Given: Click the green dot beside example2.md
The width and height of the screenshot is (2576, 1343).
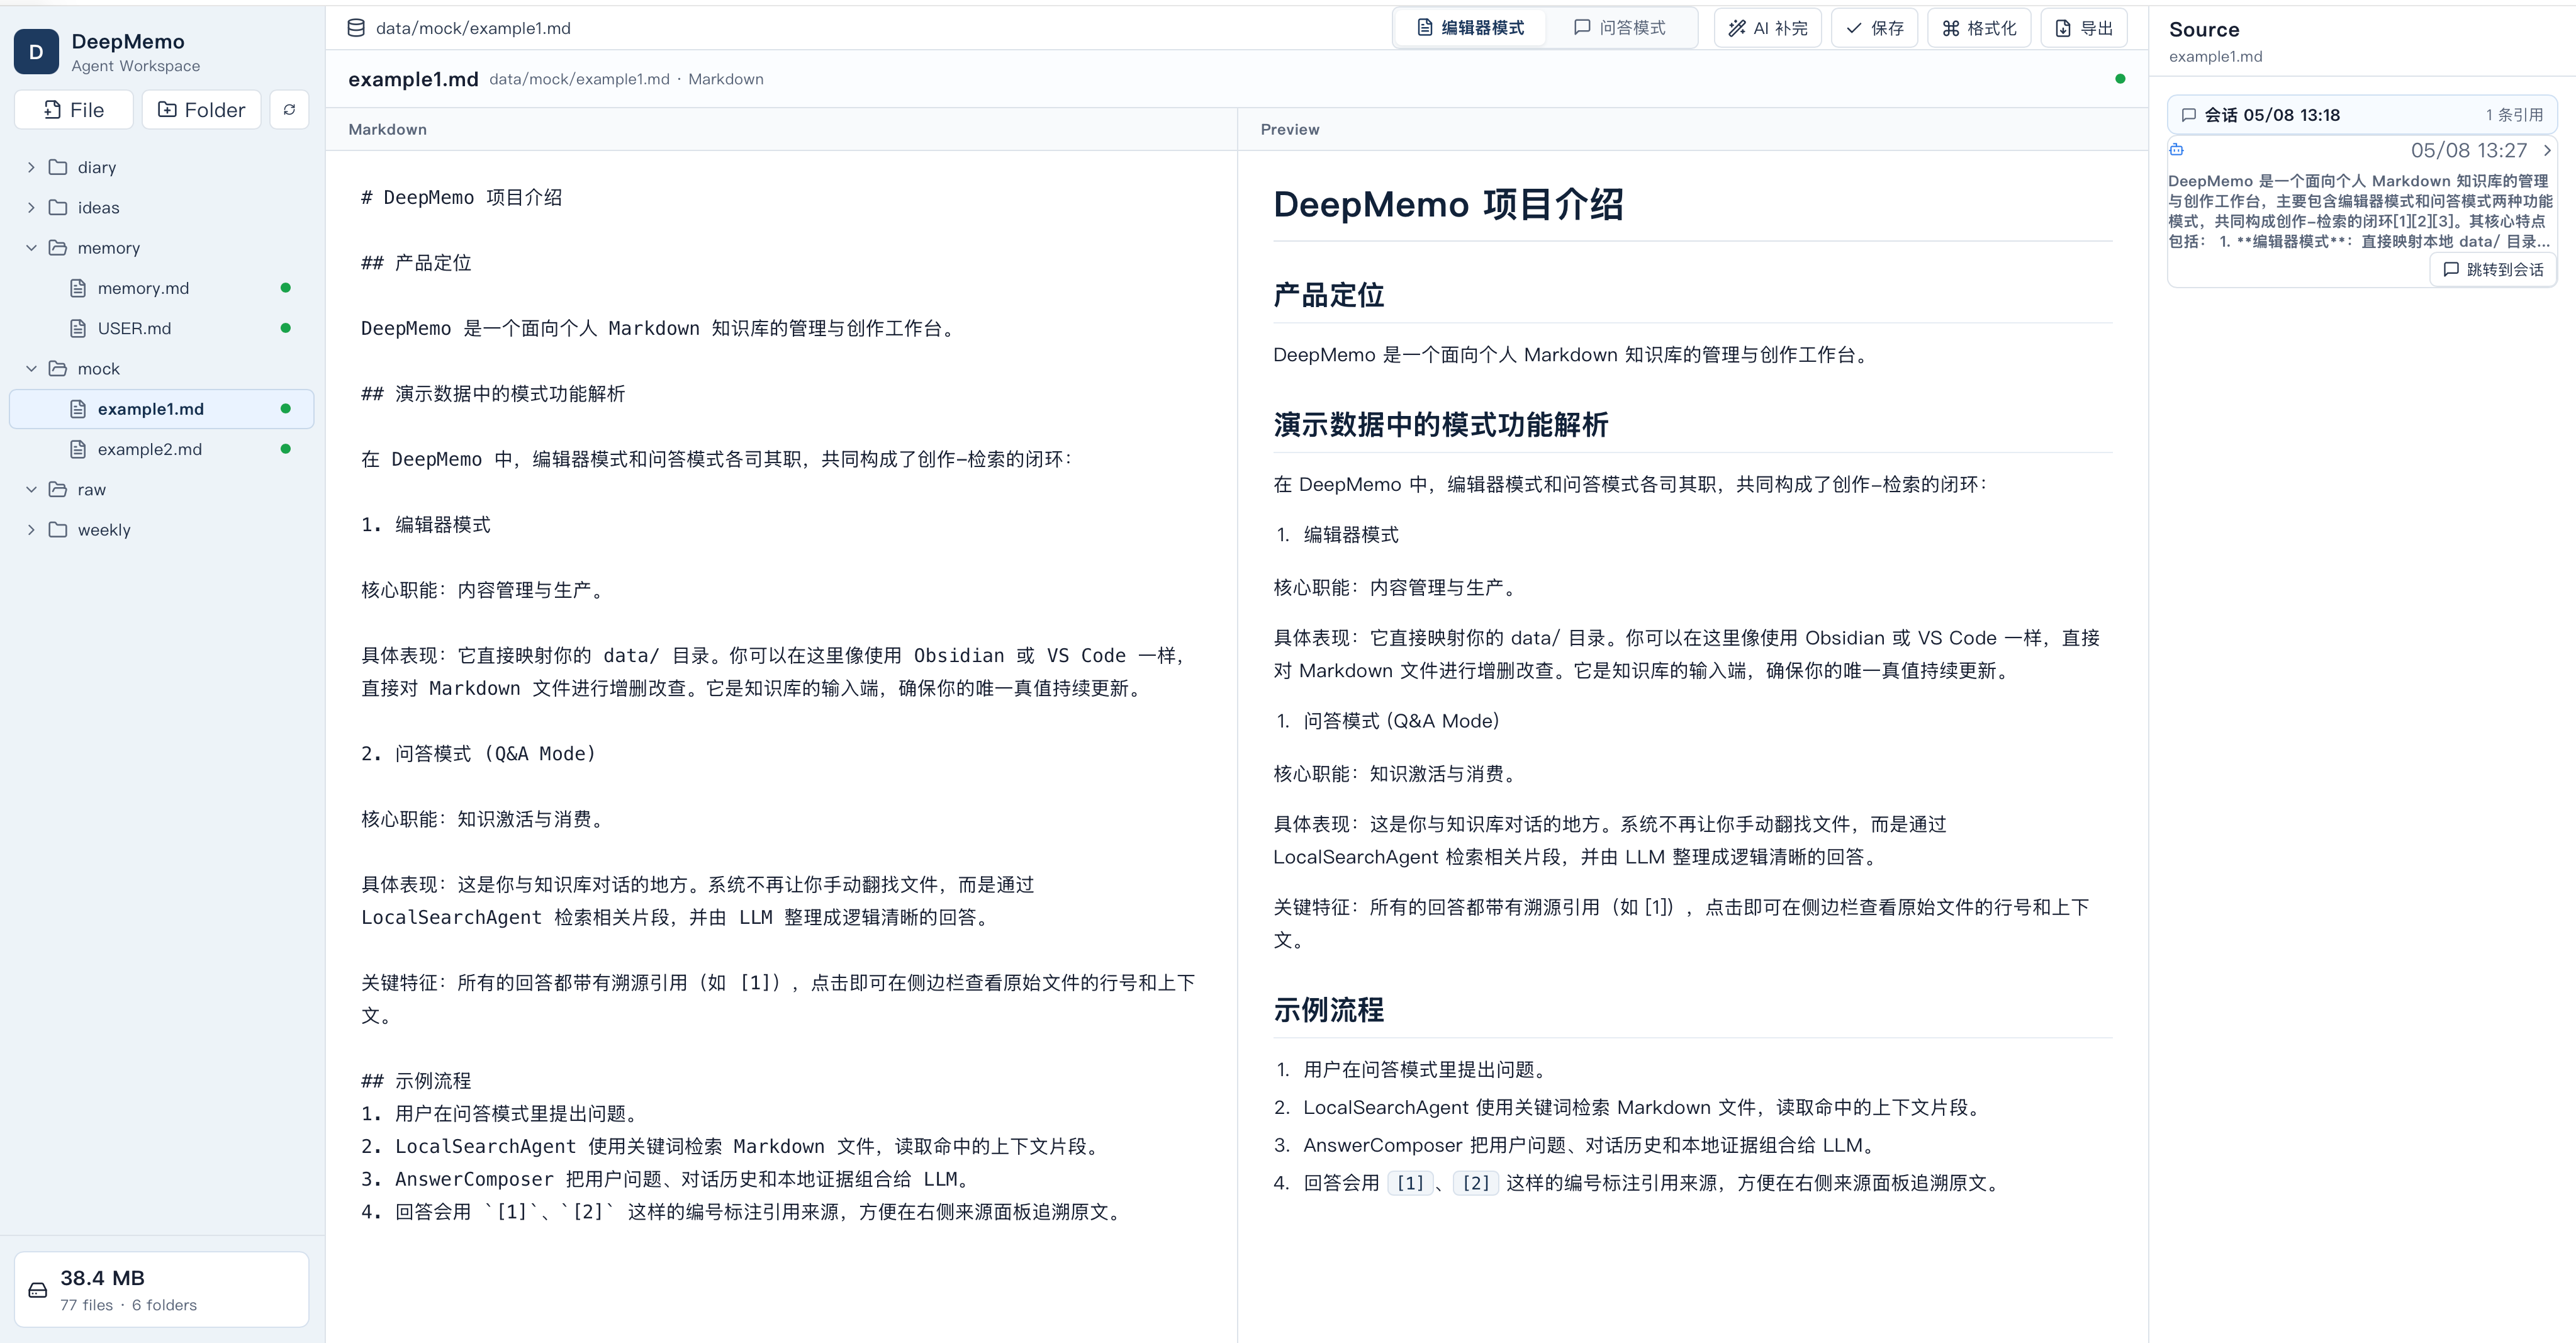Looking at the screenshot, I should click(x=286, y=449).
